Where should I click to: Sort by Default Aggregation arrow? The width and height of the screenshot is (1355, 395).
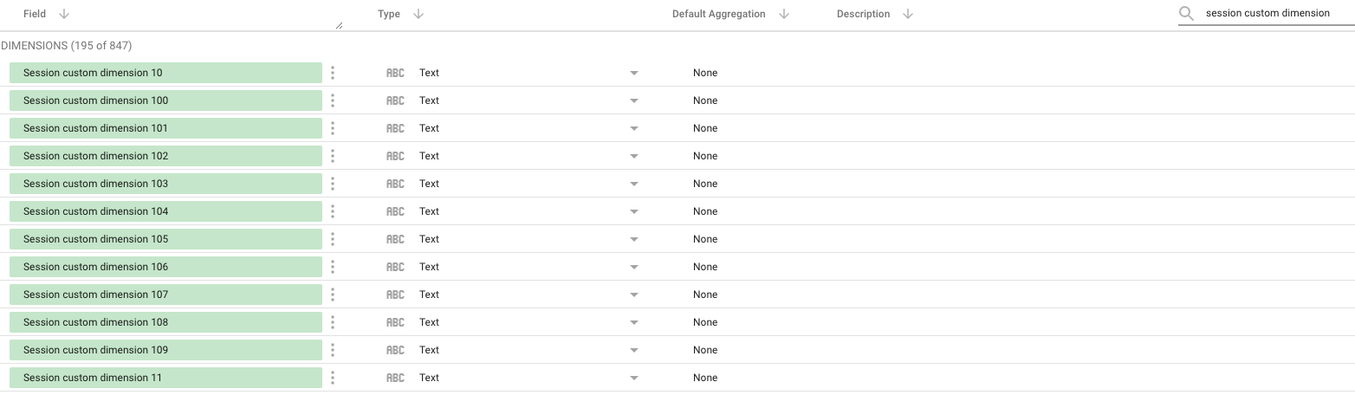784,14
